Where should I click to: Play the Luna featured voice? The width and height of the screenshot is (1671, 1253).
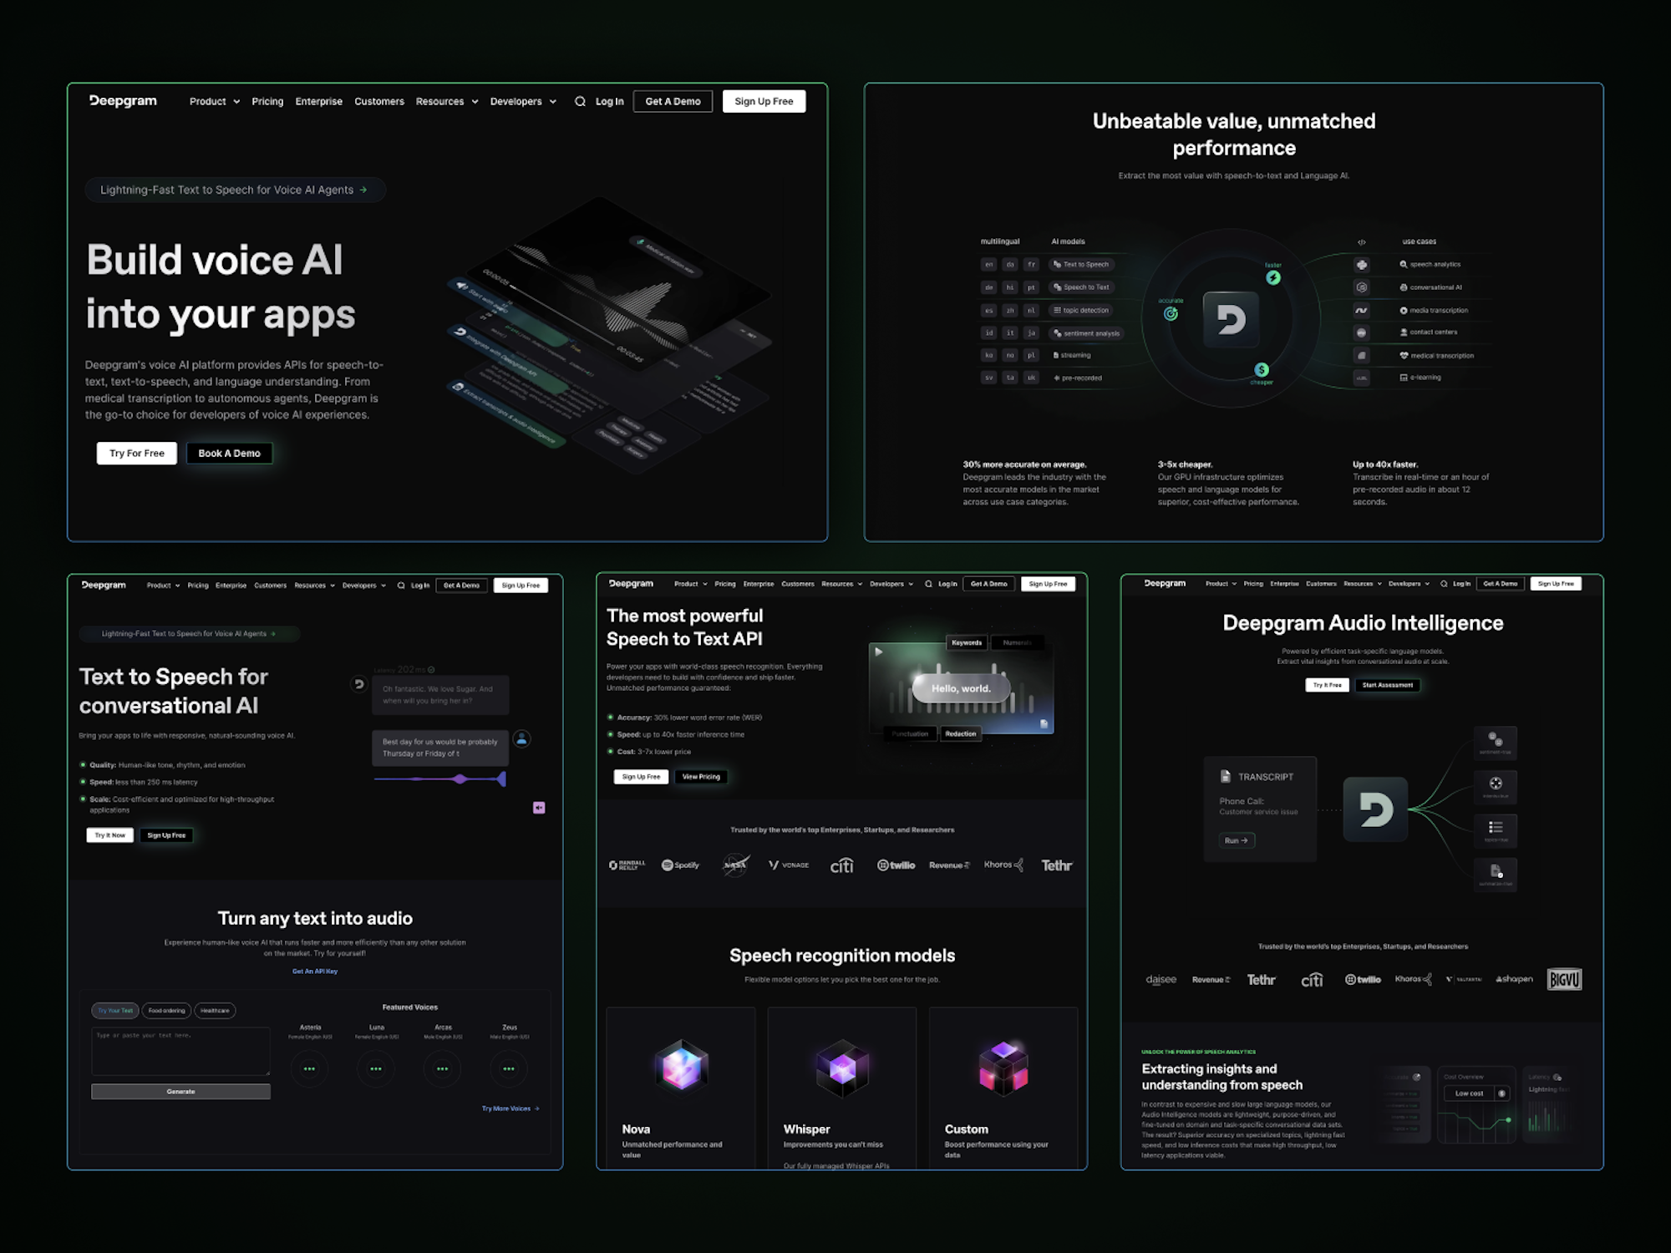[x=376, y=1068]
